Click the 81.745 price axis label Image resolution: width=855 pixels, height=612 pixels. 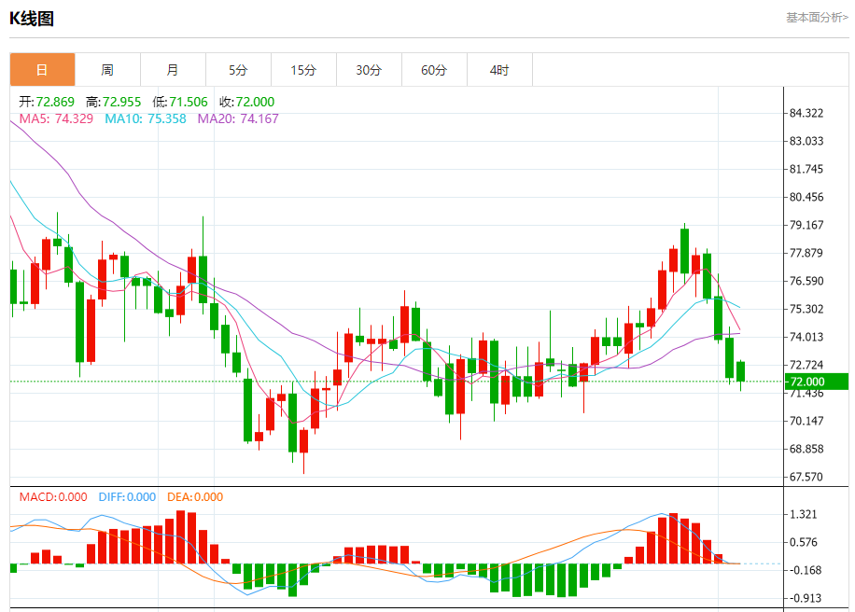coord(806,169)
